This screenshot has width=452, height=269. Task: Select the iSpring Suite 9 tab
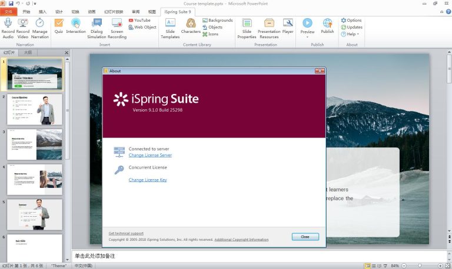178,12
